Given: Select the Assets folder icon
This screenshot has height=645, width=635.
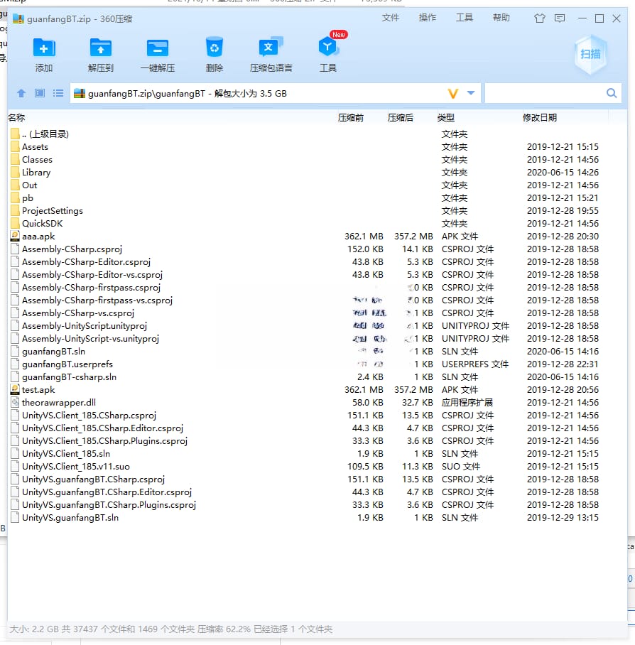Looking at the screenshot, I should tap(15, 147).
